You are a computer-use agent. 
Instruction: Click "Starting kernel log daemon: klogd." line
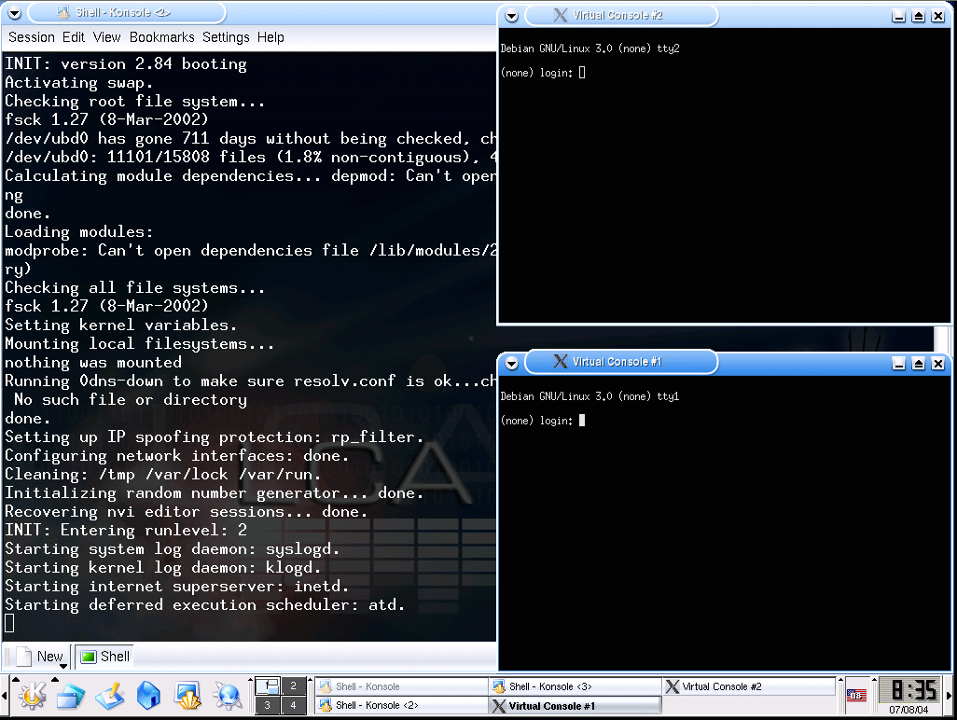[163, 567]
